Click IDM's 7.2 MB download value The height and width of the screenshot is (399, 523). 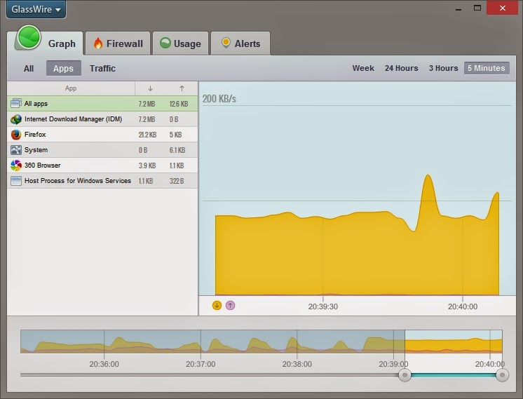147,119
